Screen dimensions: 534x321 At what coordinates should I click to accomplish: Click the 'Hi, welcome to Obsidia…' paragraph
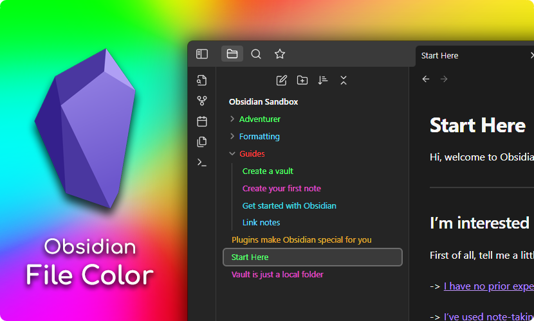pos(482,157)
